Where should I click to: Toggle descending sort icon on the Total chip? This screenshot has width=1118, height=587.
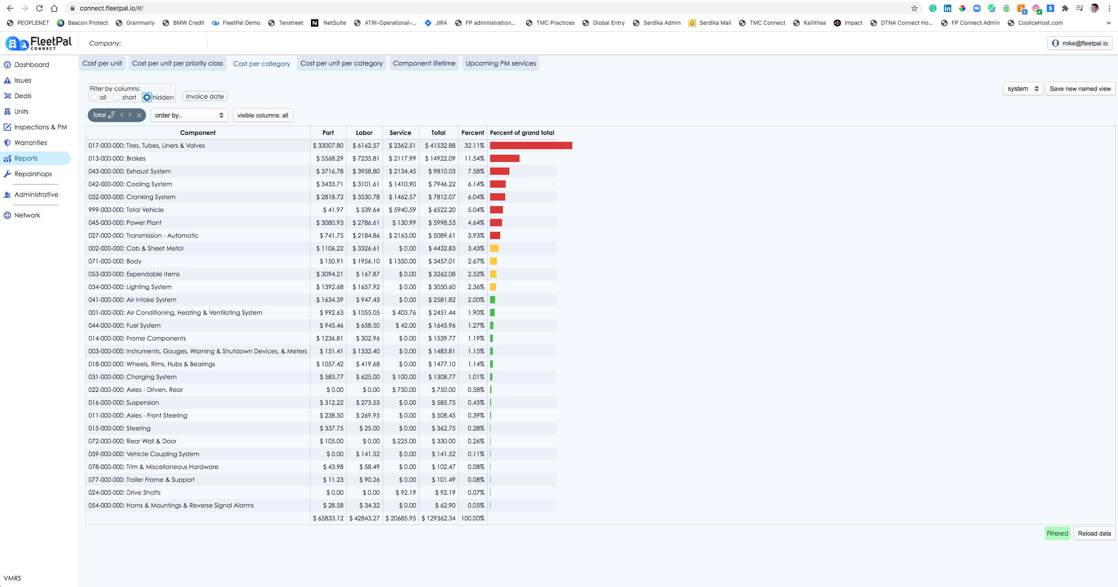112,115
